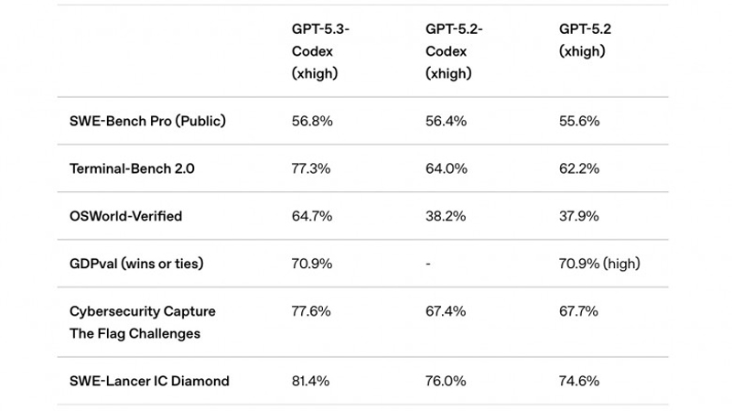Click the 55.6% SWE-Bench Pro score
This screenshot has height=411, width=732.
(579, 121)
